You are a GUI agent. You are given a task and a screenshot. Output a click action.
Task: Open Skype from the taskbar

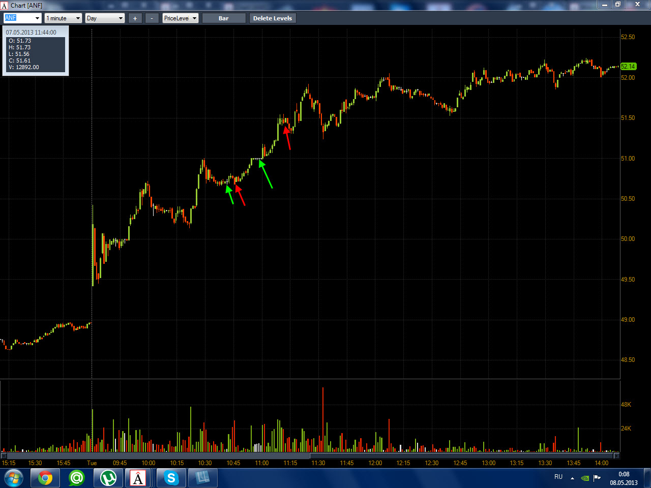point(171,478)
